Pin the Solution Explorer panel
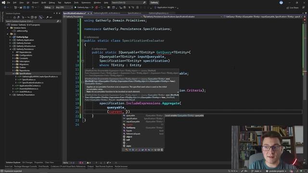The height and width of the screenshot is (173, 308). click(x=57, y=13)
